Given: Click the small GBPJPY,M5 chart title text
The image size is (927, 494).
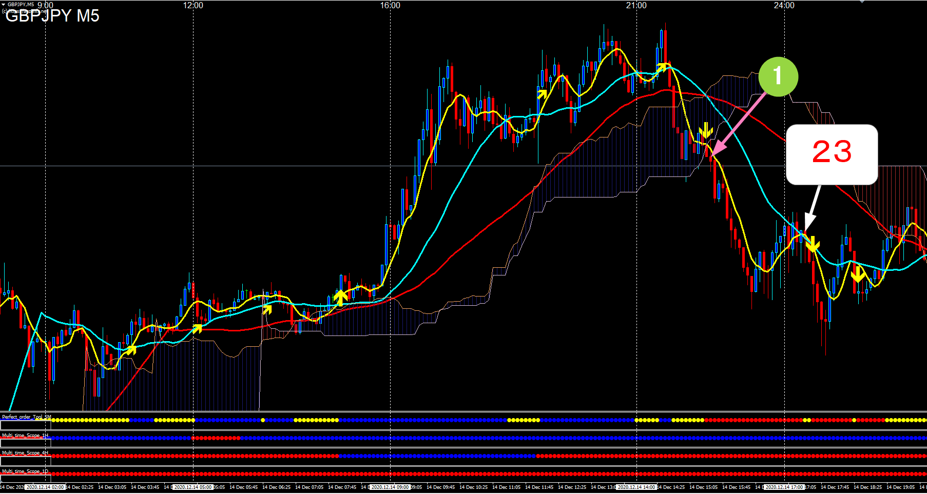Looking at the screenshot, I should click(x=21, y=4).
